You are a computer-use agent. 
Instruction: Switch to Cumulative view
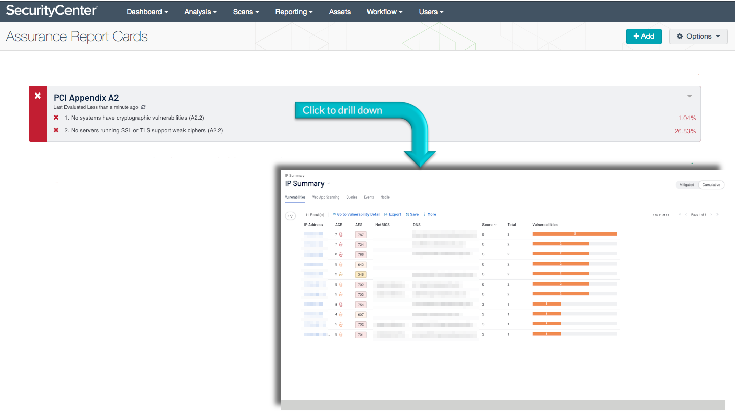tap(711, 185)
